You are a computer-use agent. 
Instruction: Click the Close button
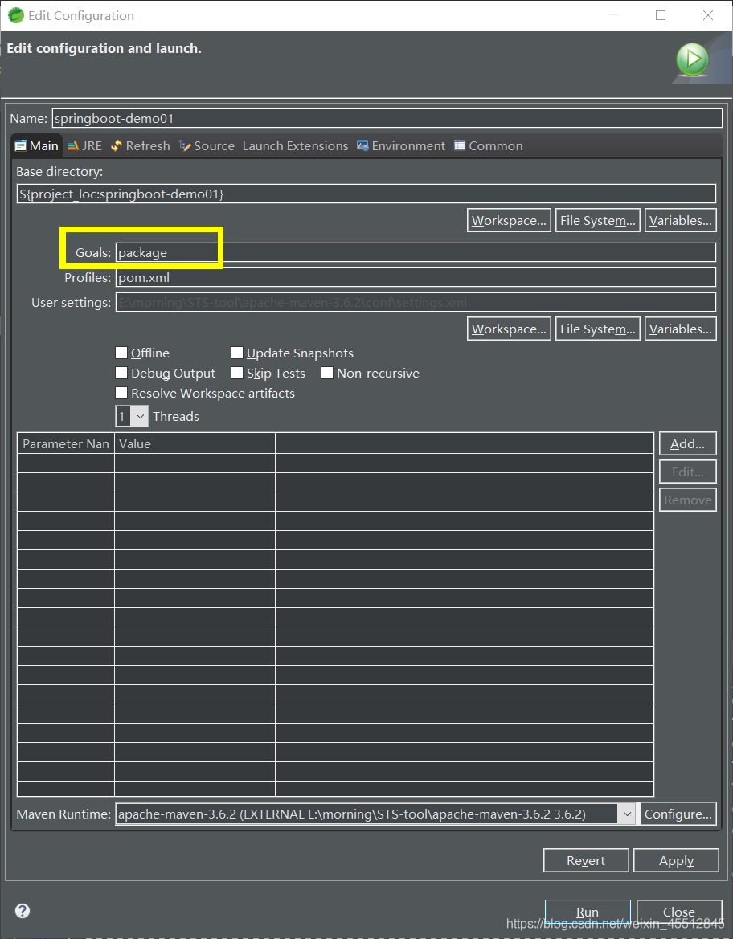(679, 912)
